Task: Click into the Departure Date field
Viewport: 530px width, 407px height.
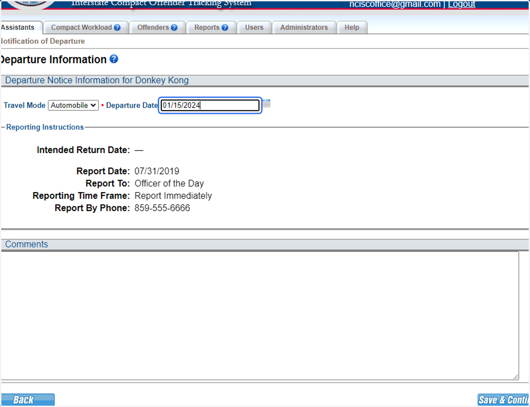Action: 210,105
